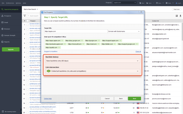Viewport: 183px width, 114px height.
Task: Click the grid columns view icon
Action: [x=177, y=16]
